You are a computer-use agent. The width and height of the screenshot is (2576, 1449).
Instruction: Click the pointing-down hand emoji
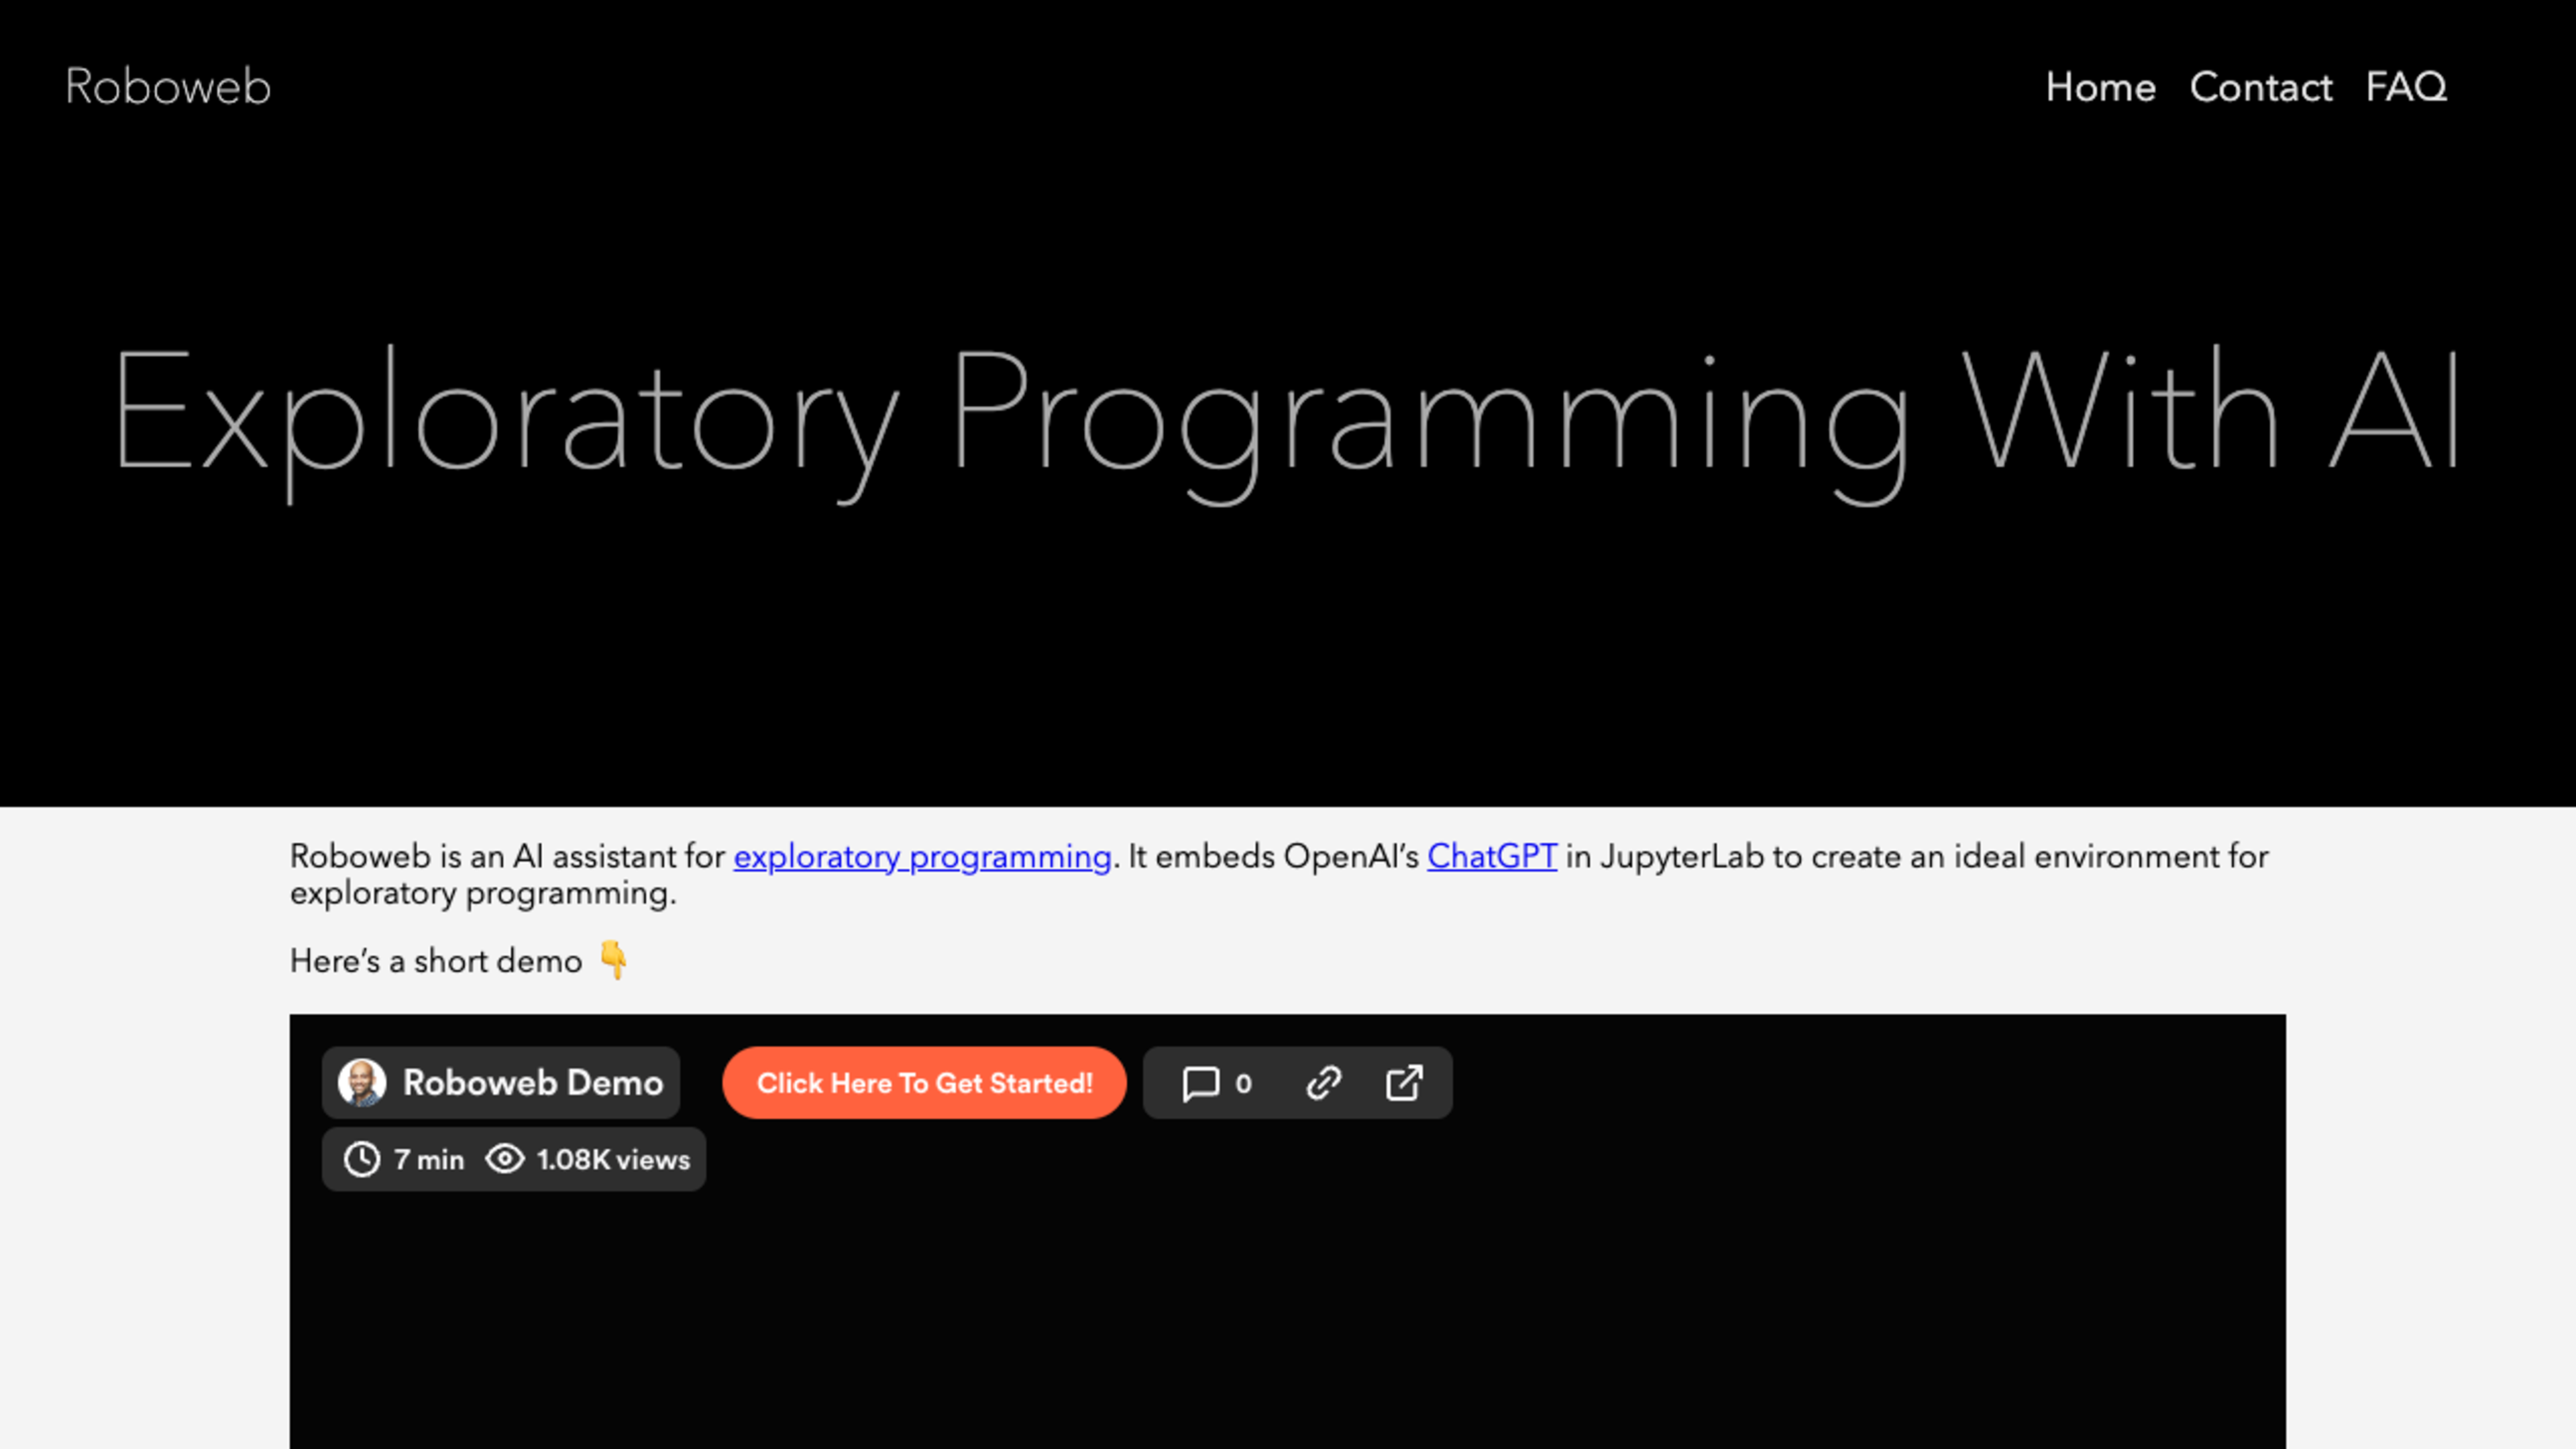(x=613, y=961)
